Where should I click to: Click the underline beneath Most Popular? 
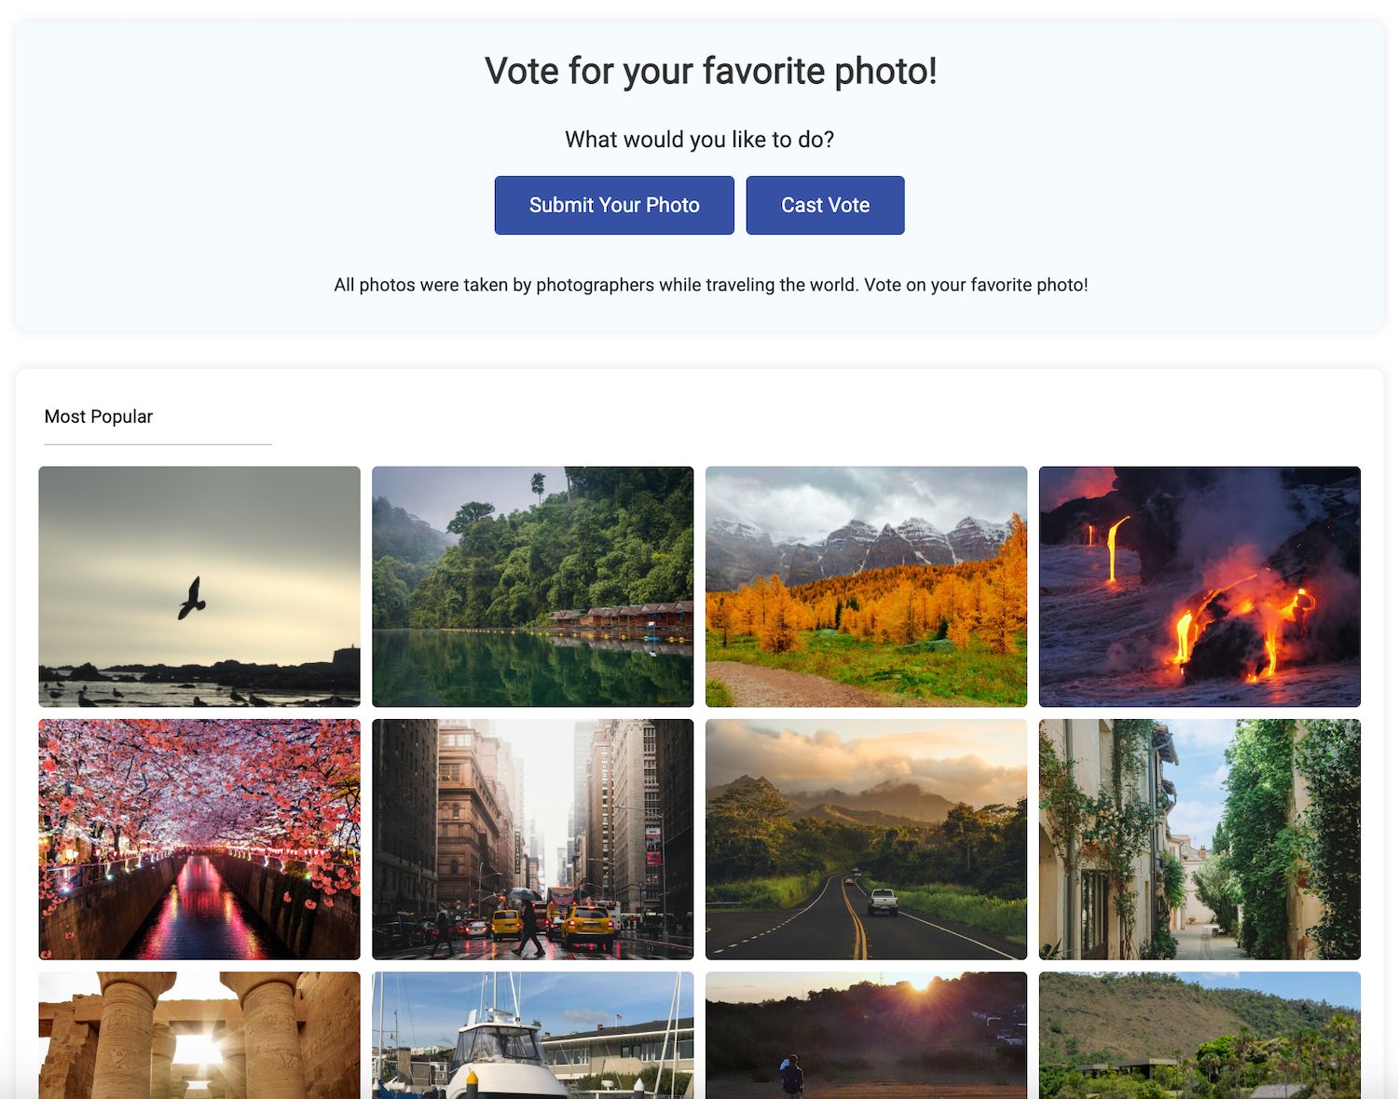(158, 444)
